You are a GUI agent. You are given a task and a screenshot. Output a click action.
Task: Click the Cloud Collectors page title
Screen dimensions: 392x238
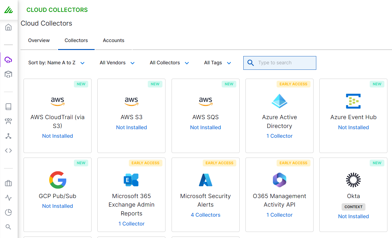(46, 23)
